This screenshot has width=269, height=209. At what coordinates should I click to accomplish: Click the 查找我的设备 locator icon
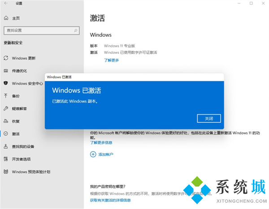click(x=6, y=146)
